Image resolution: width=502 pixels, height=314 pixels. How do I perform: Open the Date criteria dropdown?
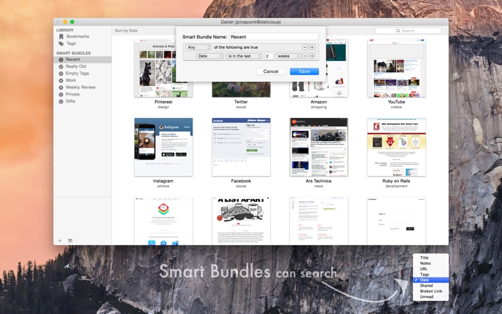click(210, 56)
